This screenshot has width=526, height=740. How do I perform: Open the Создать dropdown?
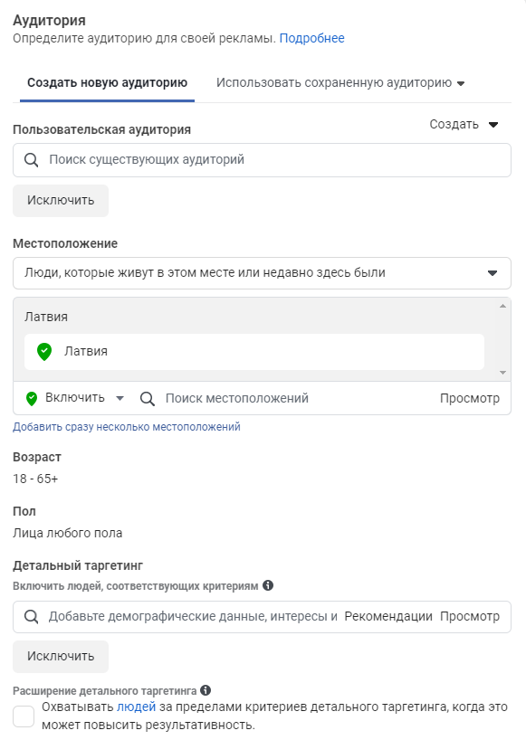coord(464,125)
